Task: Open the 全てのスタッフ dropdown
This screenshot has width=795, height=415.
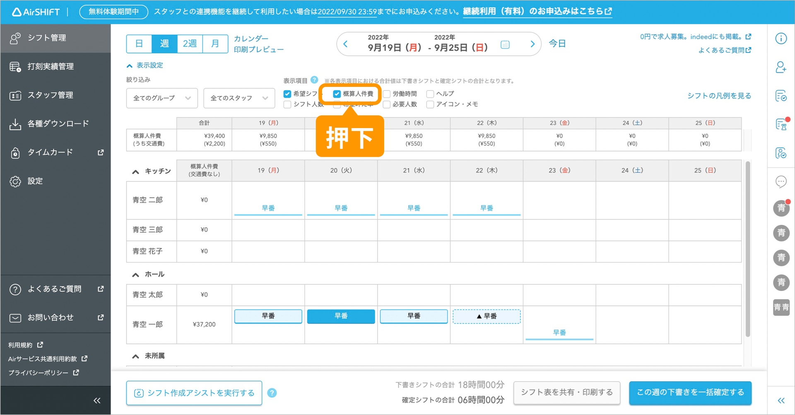Action: [x=239, y=98]
